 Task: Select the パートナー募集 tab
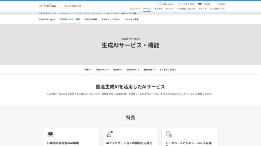(132, 19)
